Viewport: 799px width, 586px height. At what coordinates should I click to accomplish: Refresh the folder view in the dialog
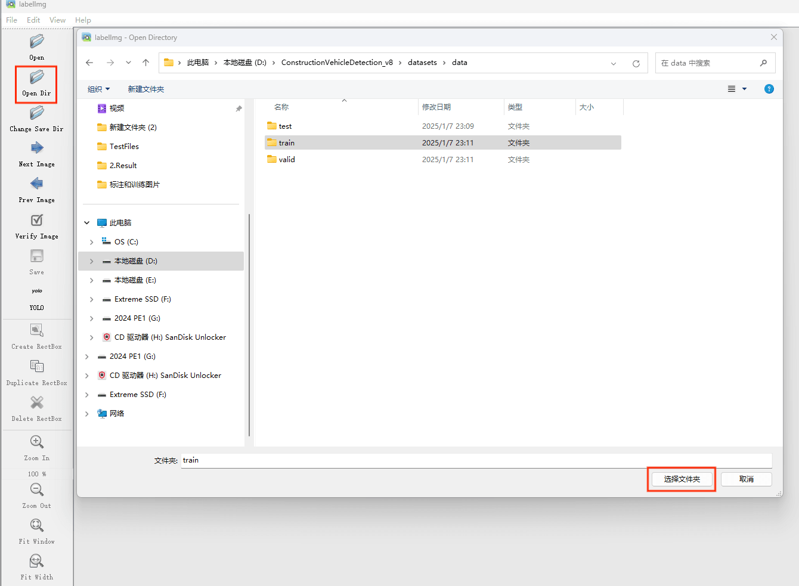tap(636, 63)
